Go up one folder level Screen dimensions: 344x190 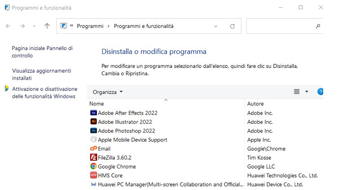pyautogui.click(x=47, y=26)
